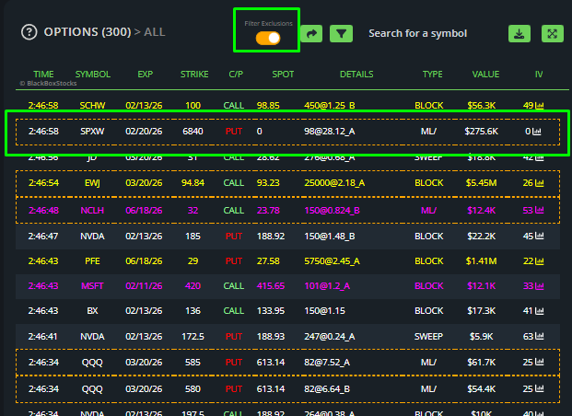
Task: Toggle the Filter Exclusions switch
Action: (x=268, y=38)
